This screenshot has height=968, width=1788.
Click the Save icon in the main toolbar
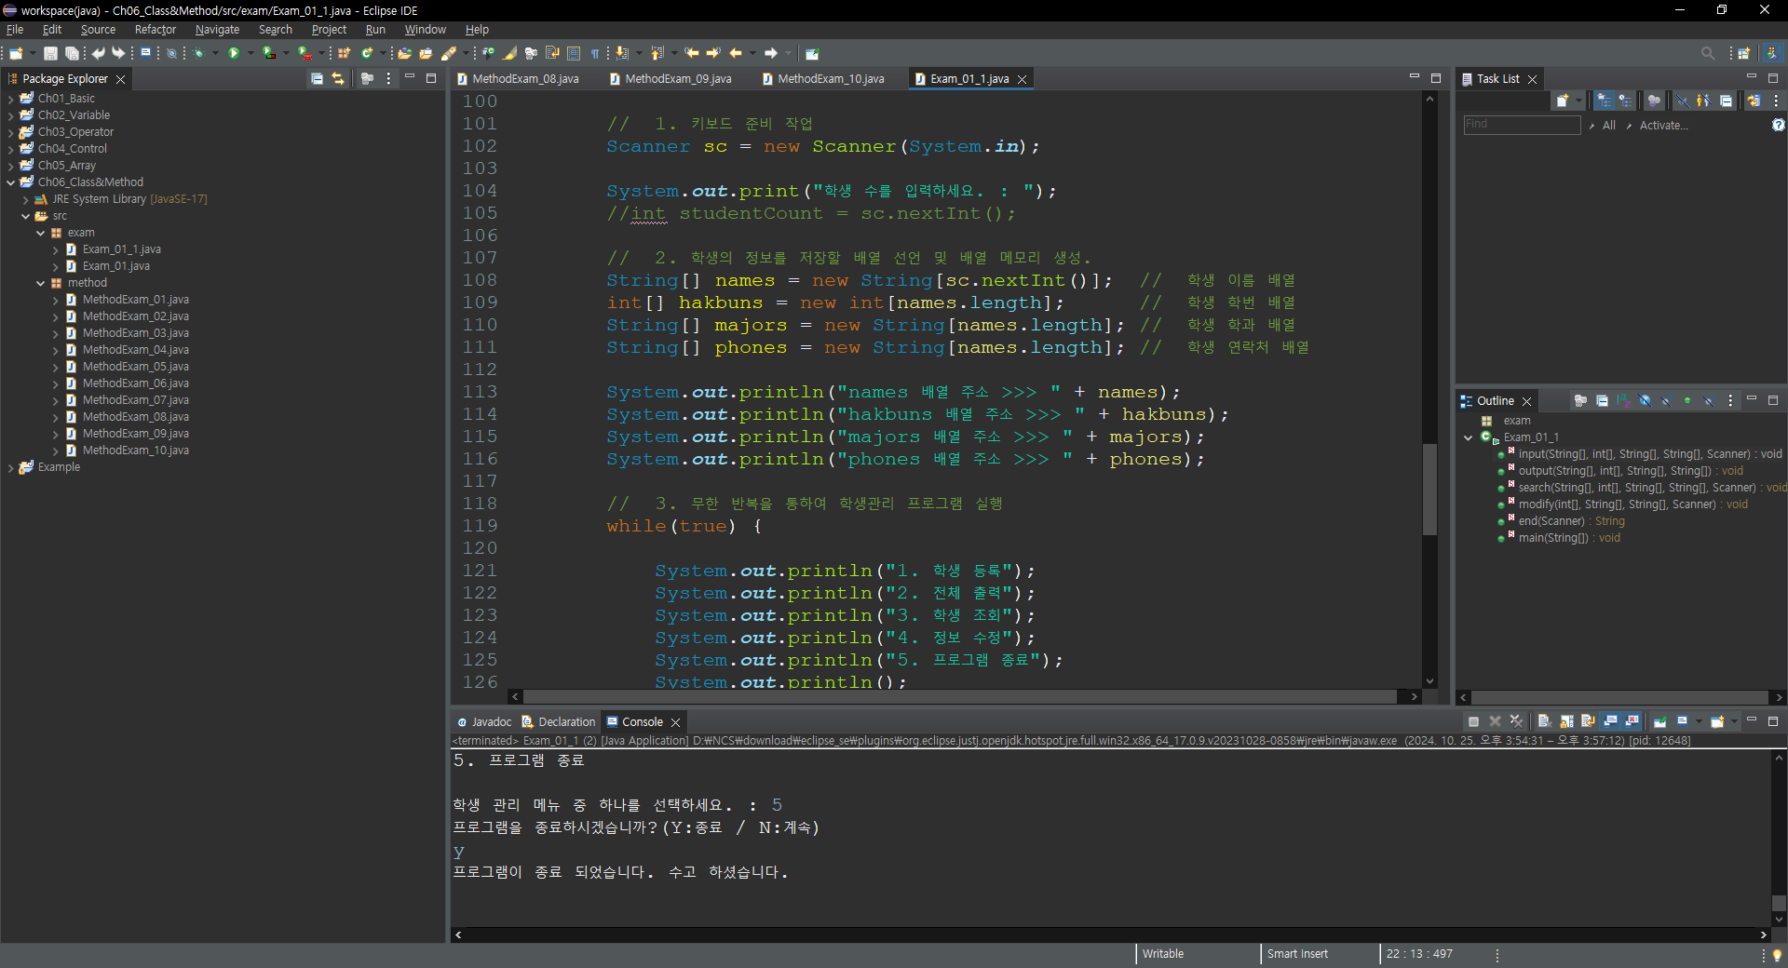(x=50, y=53)
